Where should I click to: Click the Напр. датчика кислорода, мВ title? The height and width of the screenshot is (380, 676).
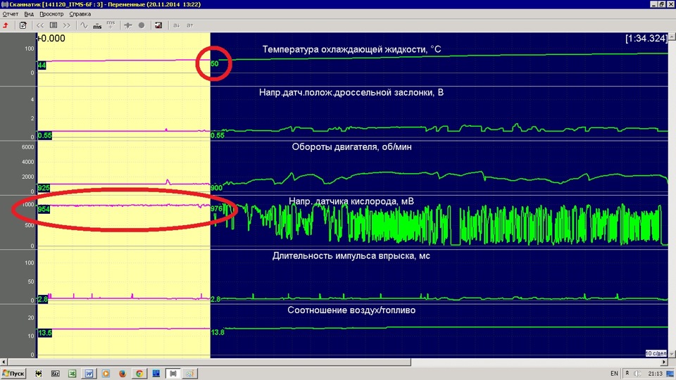(x=351, y=201)
